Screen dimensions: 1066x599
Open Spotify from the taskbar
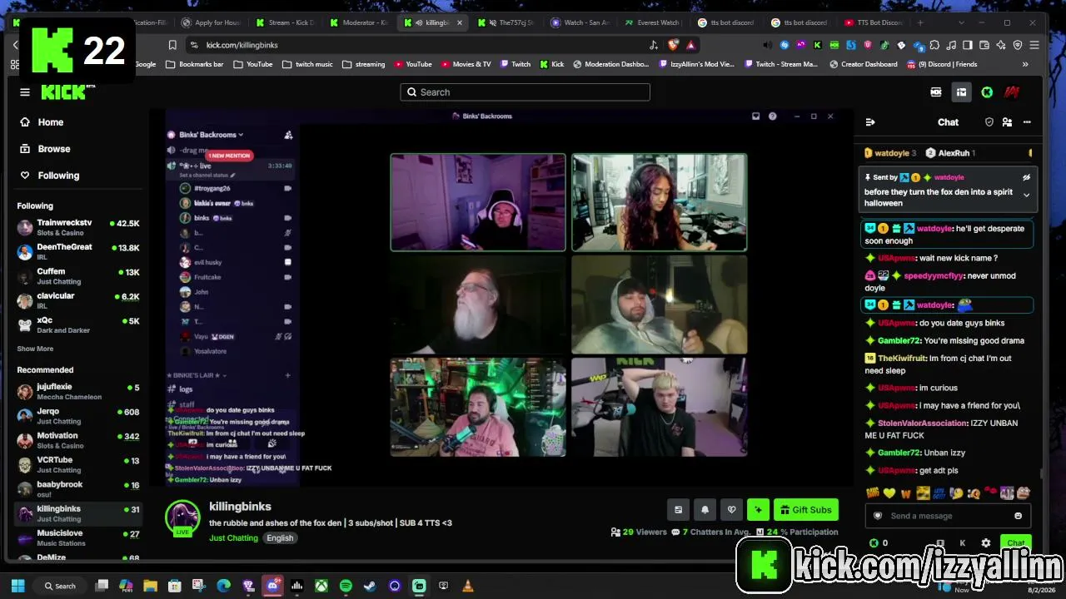(346, 587)
